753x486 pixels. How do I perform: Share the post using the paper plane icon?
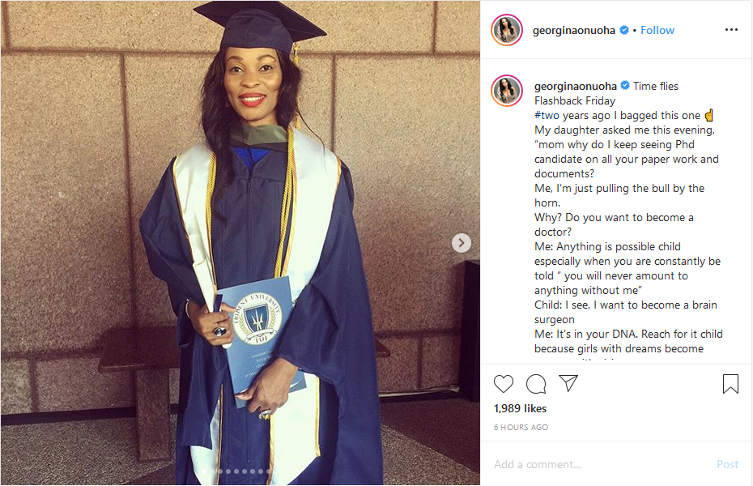pyautogui.click(x=568, y=383)
